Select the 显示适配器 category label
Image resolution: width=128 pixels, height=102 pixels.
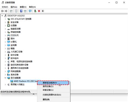pos(16,78)
